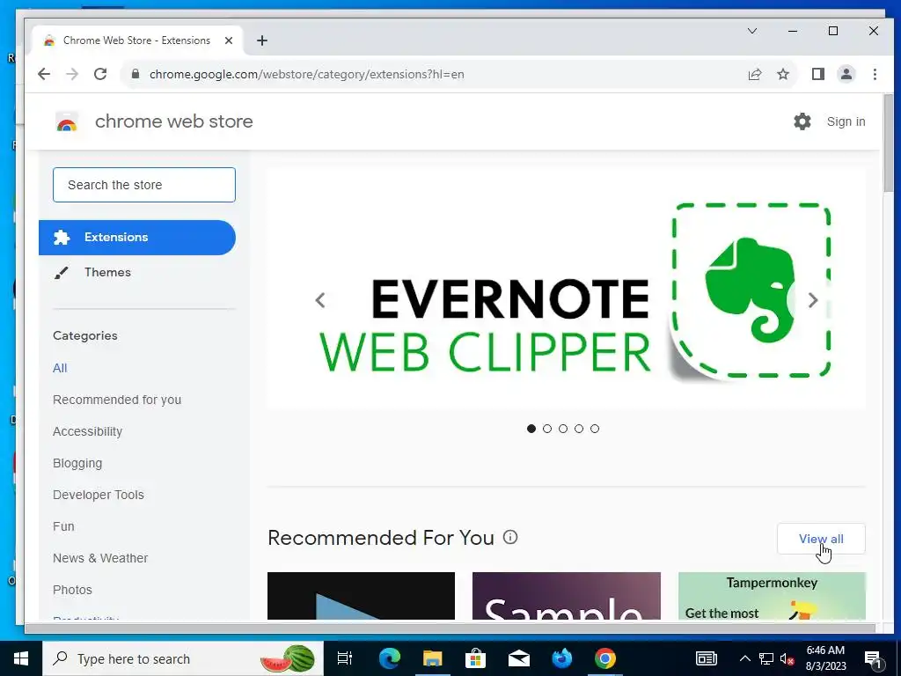Open the Accessibility category
Viewport: 901px width, 676px height.
(87, 431)
